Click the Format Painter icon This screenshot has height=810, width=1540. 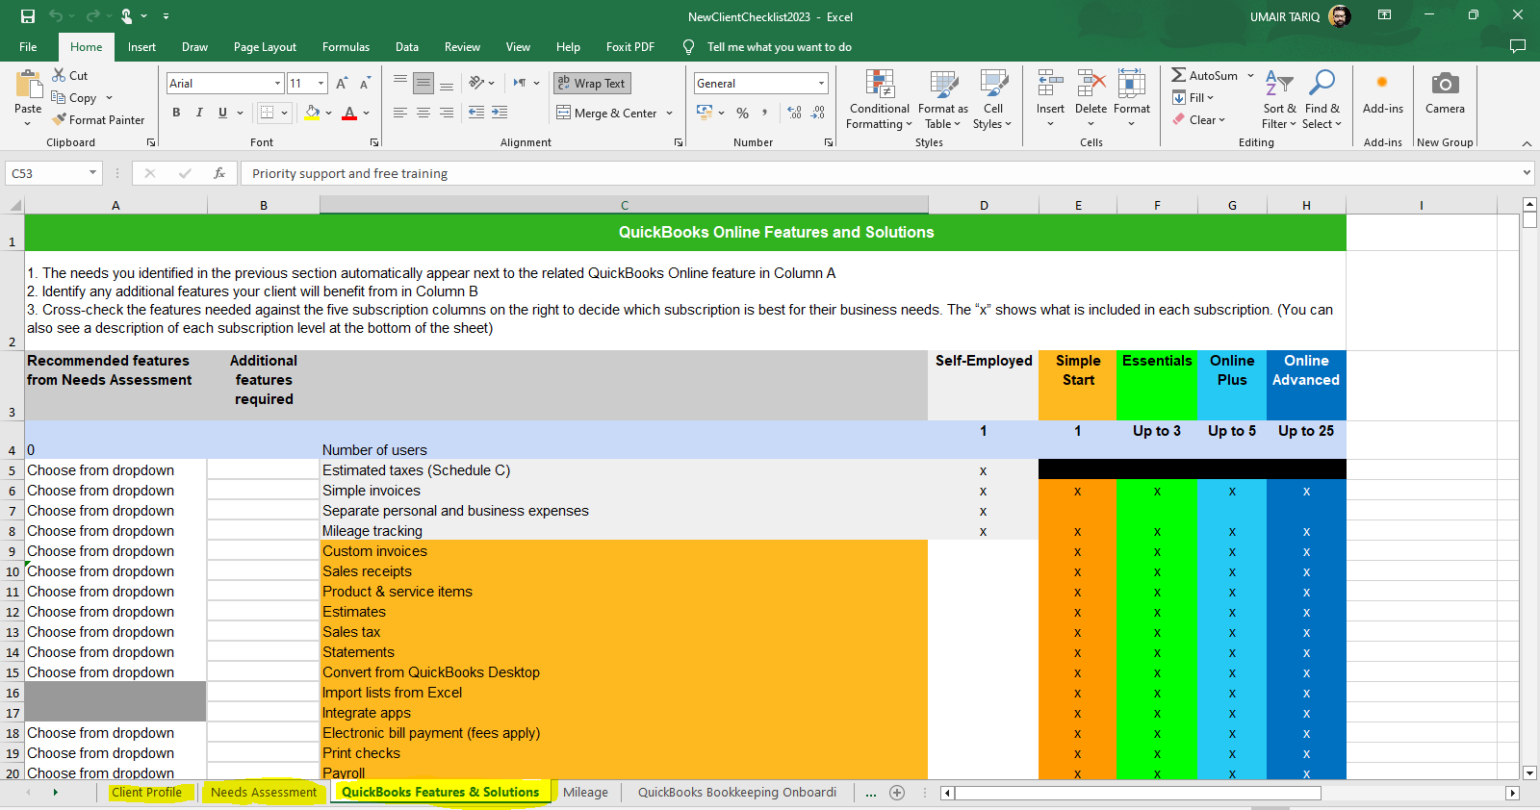tap(60, 120)
